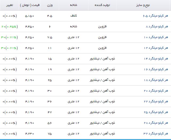Select price ۴,۱۹۰ in the میلگرد ۱۸ row
171x140 pixels.
30,80
